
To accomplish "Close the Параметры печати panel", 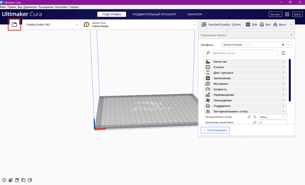I will click(291, 35).
